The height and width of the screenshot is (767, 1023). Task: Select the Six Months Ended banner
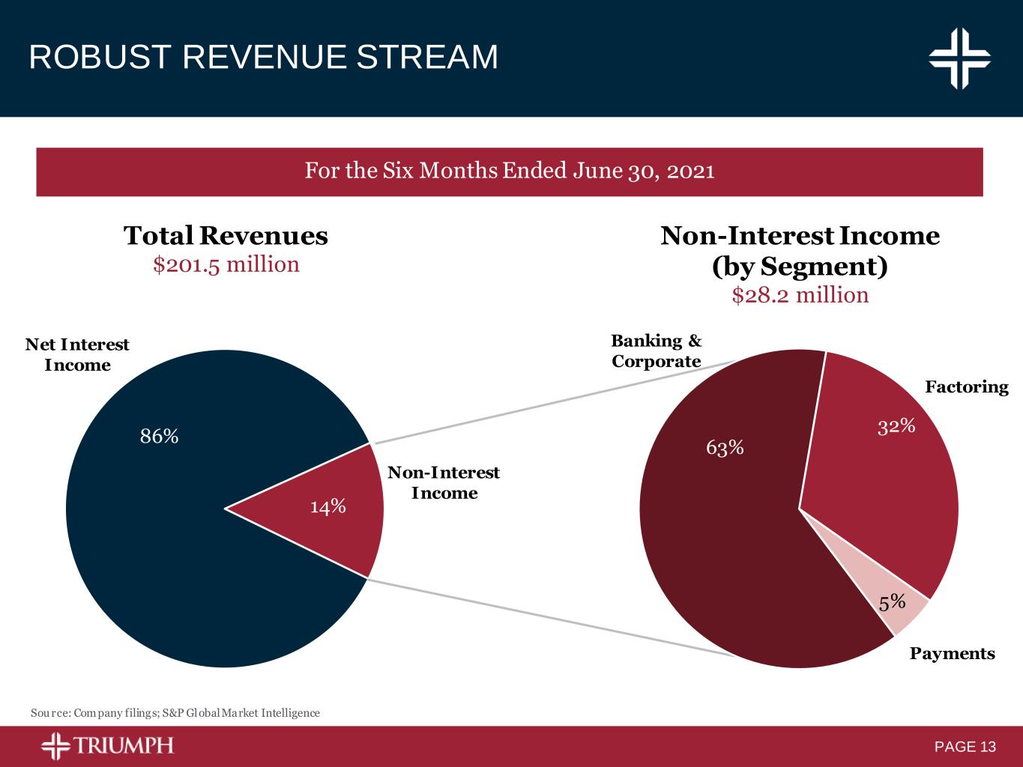click(510, 172)
